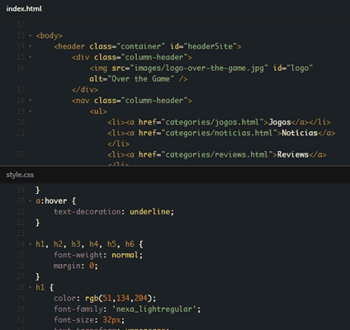
Task: Click the images/logo-over-the-game.jpg src path
Action: 199,68
